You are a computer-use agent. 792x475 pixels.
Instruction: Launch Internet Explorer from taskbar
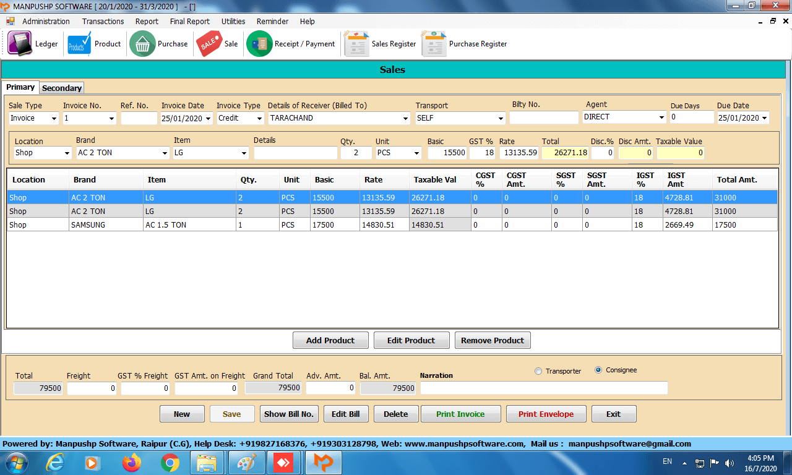click(56, 463)
